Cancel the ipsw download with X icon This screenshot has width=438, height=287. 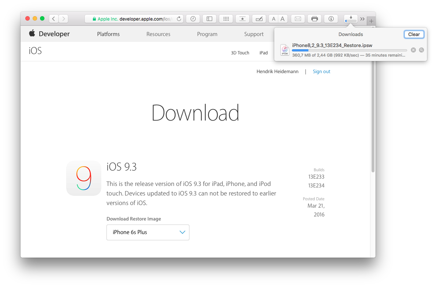pos(413,50)
